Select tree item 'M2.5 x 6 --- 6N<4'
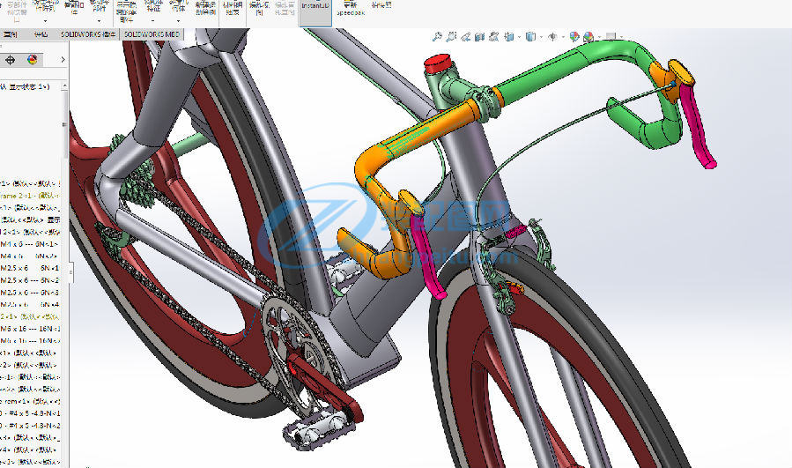The height and width of the screenshot is (468, 792). tap(29, 304)
